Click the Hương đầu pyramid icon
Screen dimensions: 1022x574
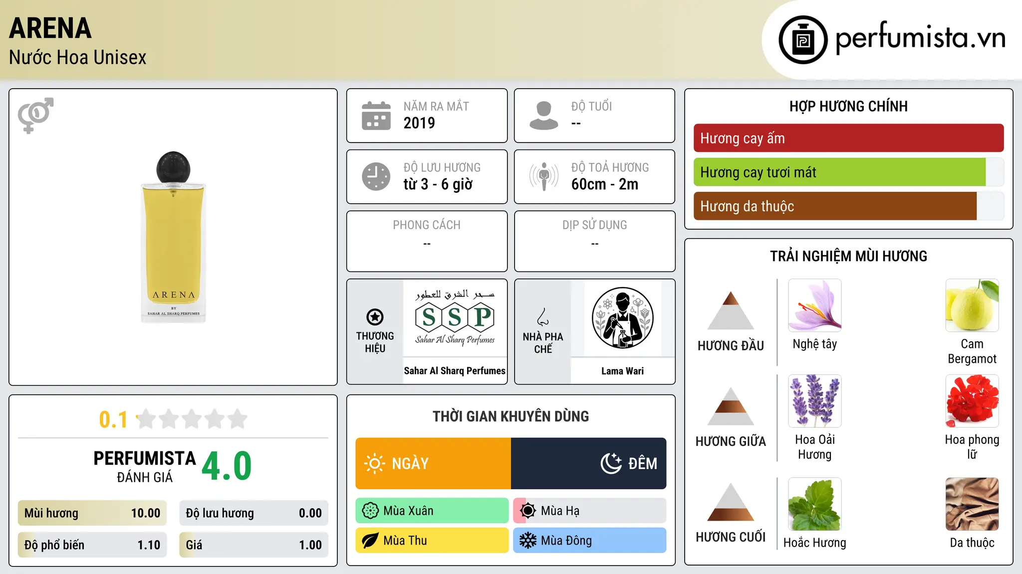coord(731,310)
